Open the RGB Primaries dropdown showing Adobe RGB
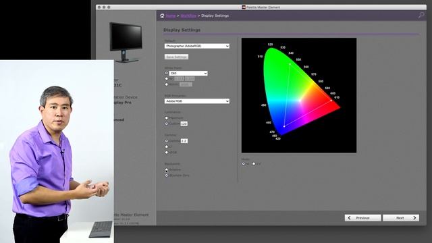The width and height of the screenshot is (432, 243). pos(197,101)
